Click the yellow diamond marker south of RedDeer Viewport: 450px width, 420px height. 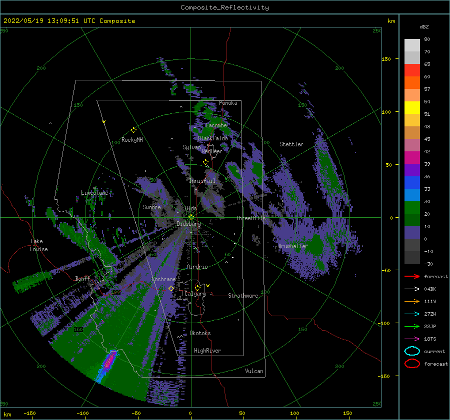click(206, 162)
